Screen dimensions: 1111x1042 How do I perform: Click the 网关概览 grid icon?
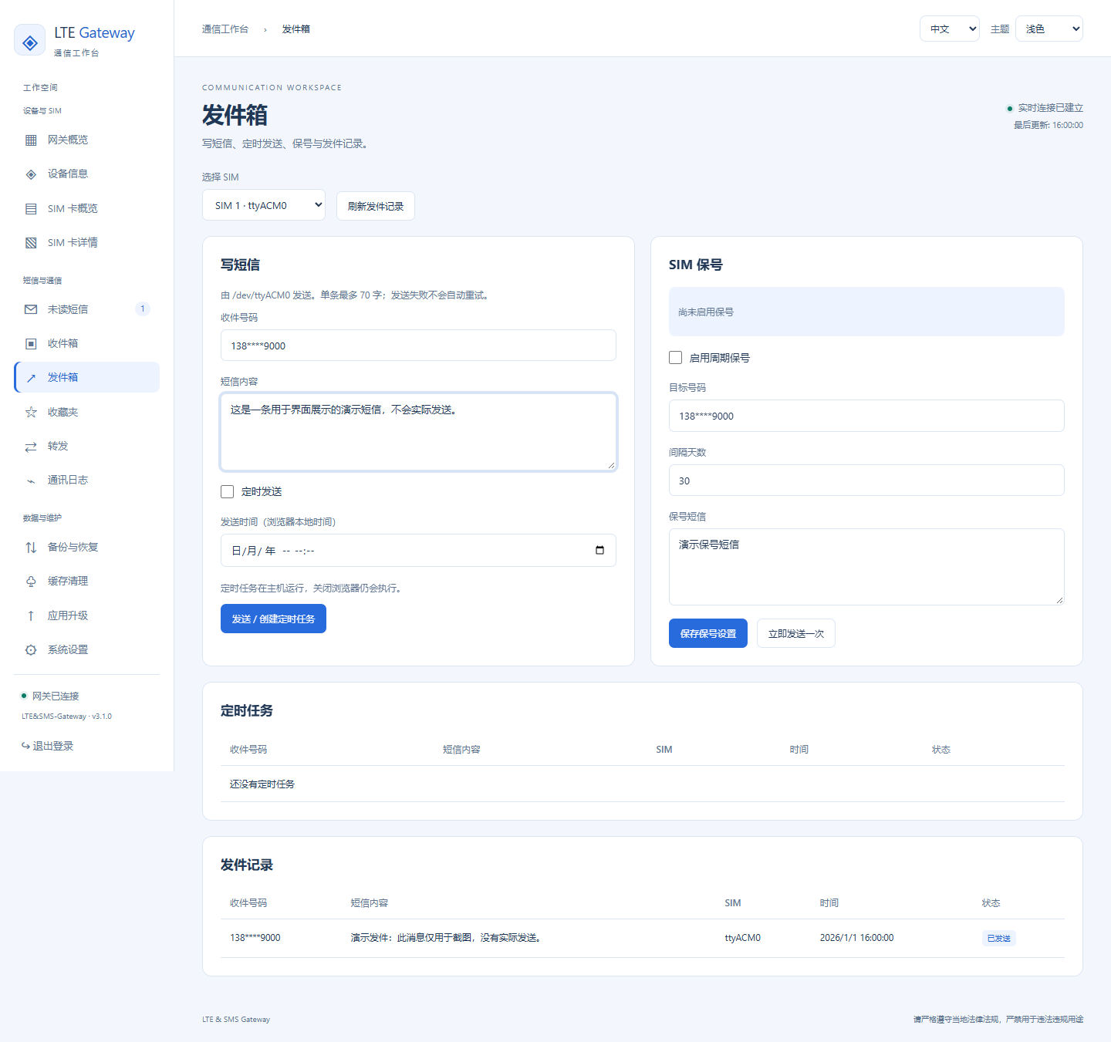(x=31, y=140)
